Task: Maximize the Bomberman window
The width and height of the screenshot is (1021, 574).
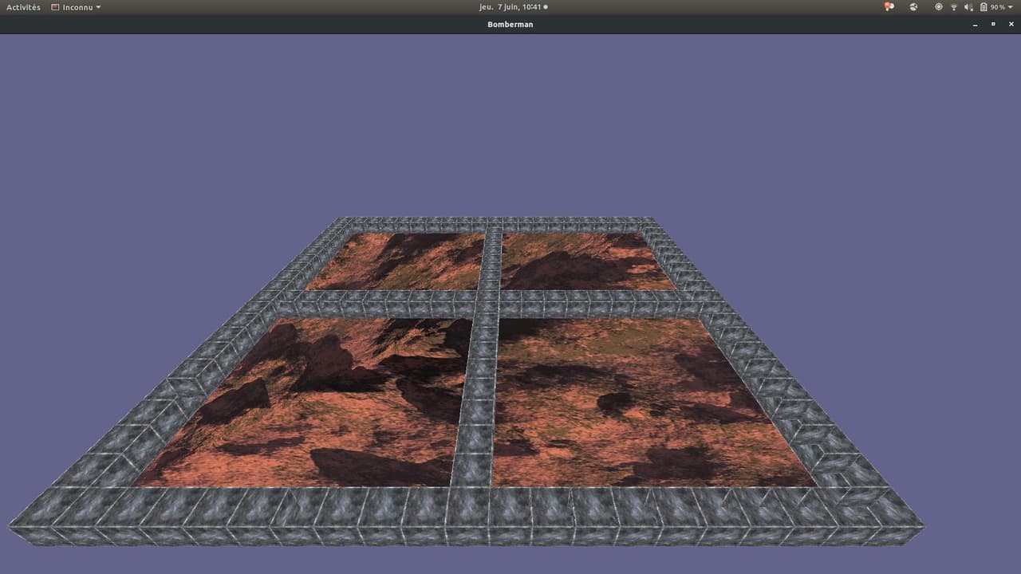Action: tap(993, 25)
